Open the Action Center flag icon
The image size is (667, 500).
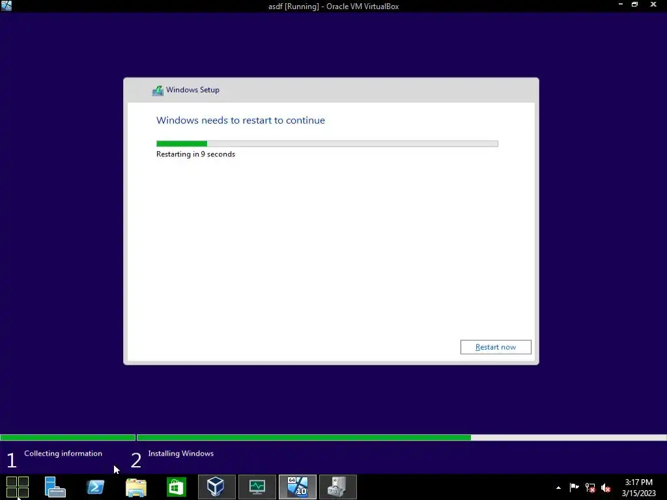pos(574,487)
